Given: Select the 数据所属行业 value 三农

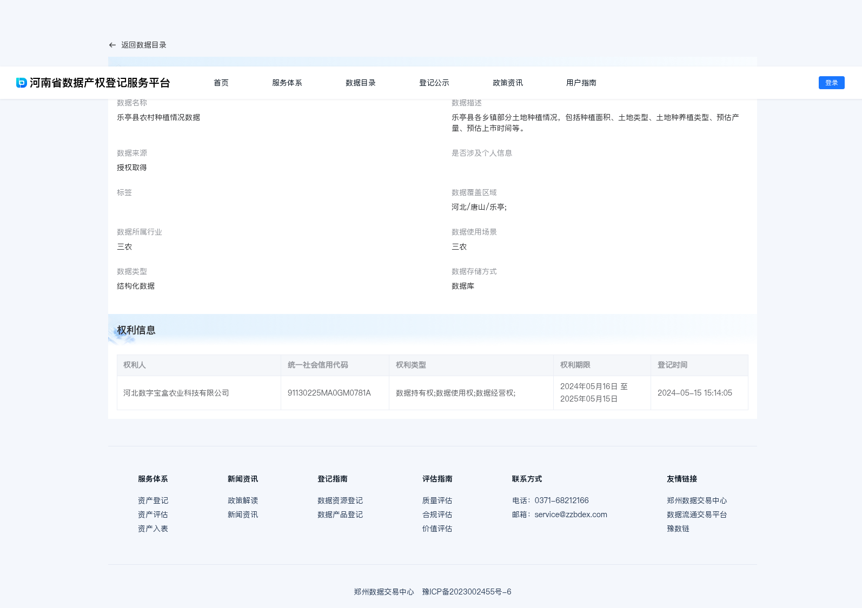Looking at the screenshot, I should 124,246.
